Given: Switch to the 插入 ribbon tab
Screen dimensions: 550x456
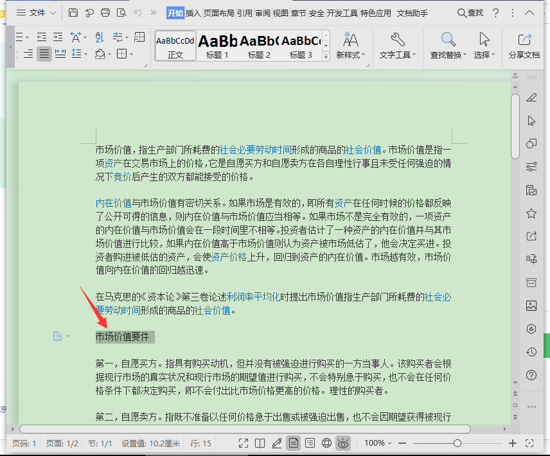Looking at the screenshot, I should [193, 13].
